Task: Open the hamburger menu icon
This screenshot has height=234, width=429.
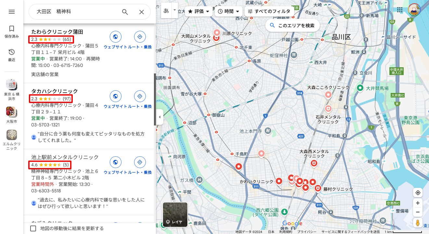Action: [12, 12]
